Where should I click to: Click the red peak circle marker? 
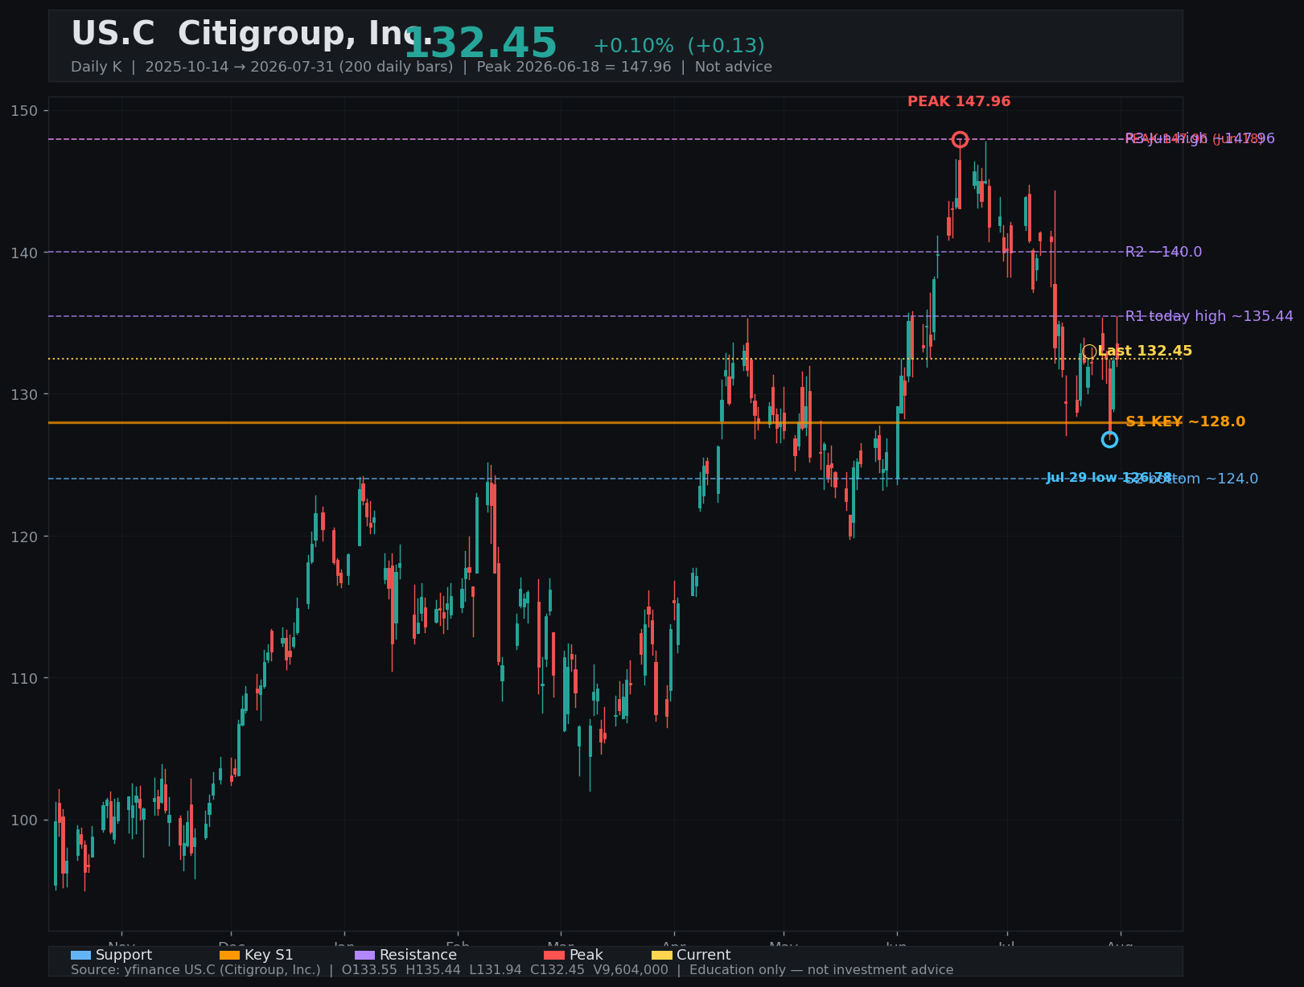click(x=960, y=139)
